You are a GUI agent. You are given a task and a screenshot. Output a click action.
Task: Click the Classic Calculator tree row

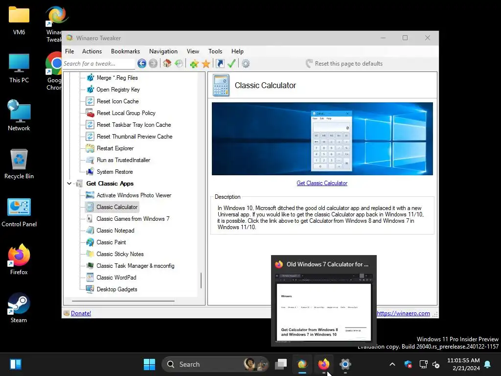tap(112, 207)
